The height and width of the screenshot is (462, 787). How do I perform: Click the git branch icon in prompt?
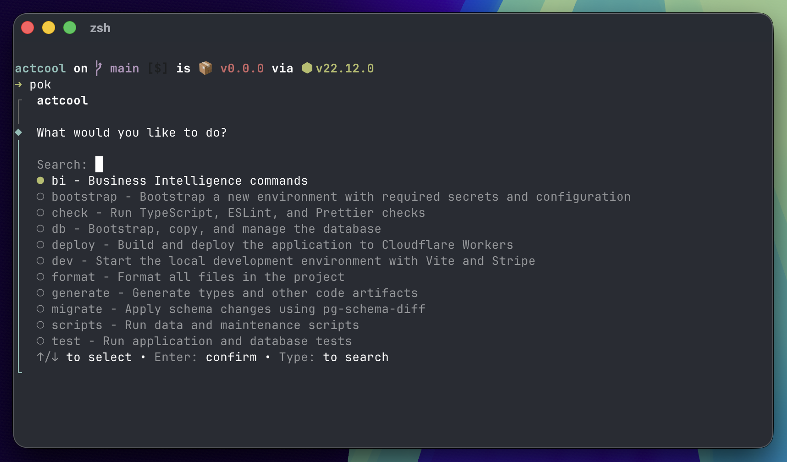click(x=98, y=68)
